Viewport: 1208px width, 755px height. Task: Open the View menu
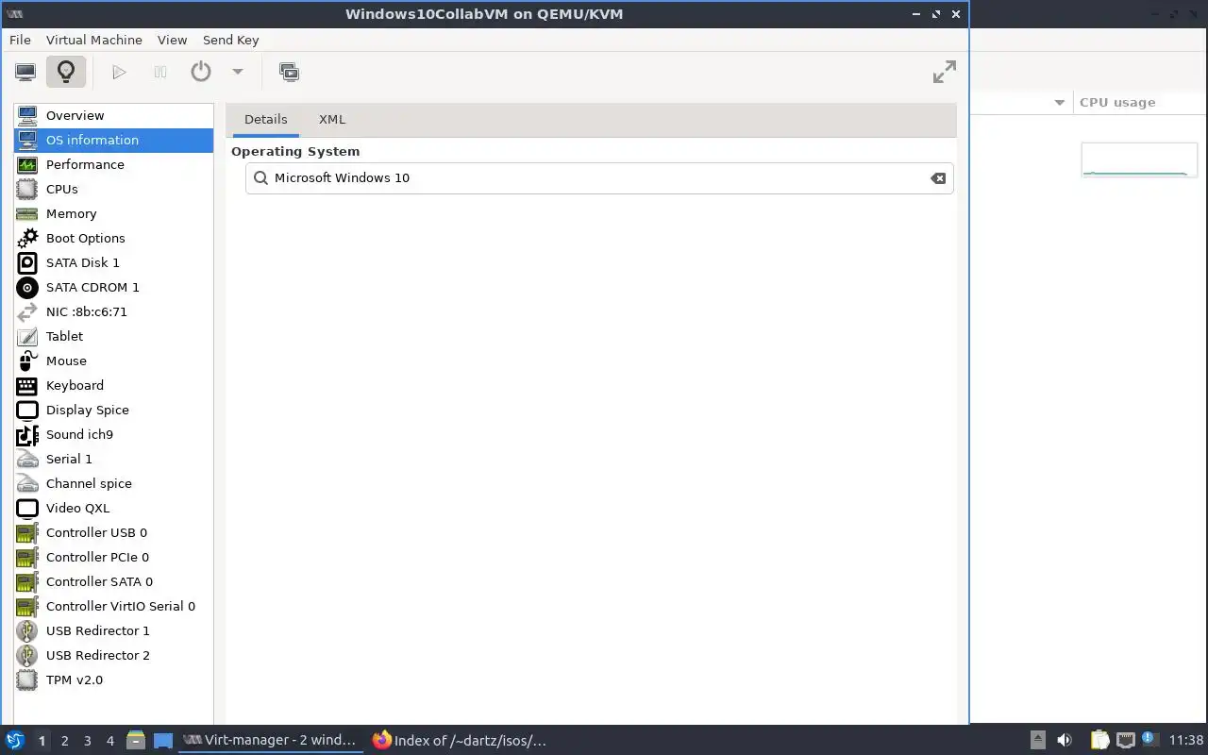pyautogui.click(x=172, y=40)
